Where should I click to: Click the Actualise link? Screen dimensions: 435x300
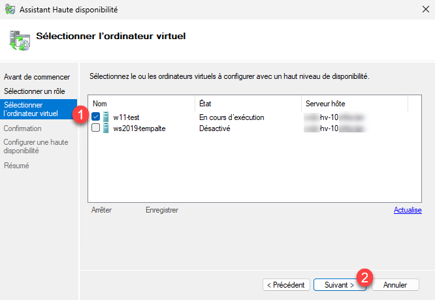pos(408,210)
